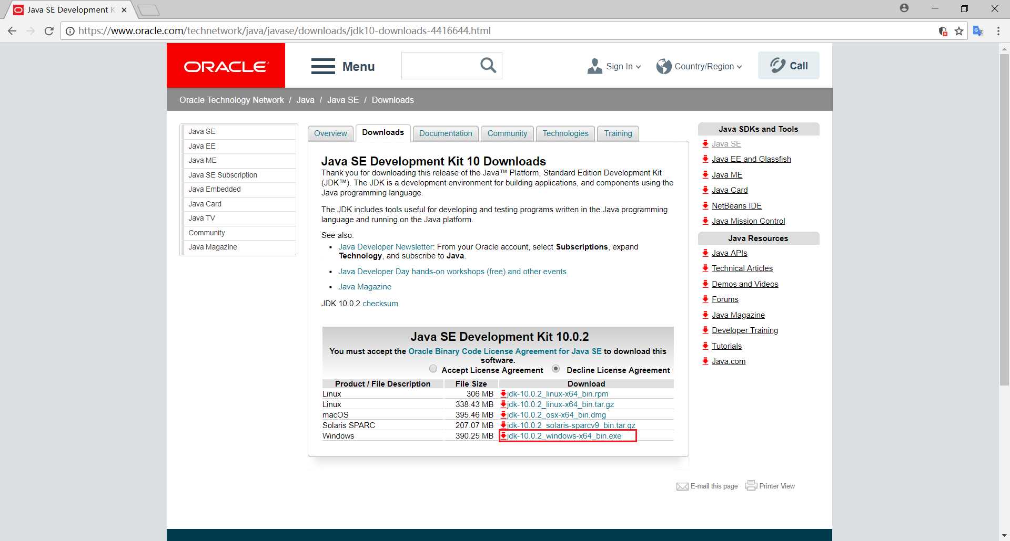
Task: Click the site info icon in address bar
Action: [x=70, y=31]
